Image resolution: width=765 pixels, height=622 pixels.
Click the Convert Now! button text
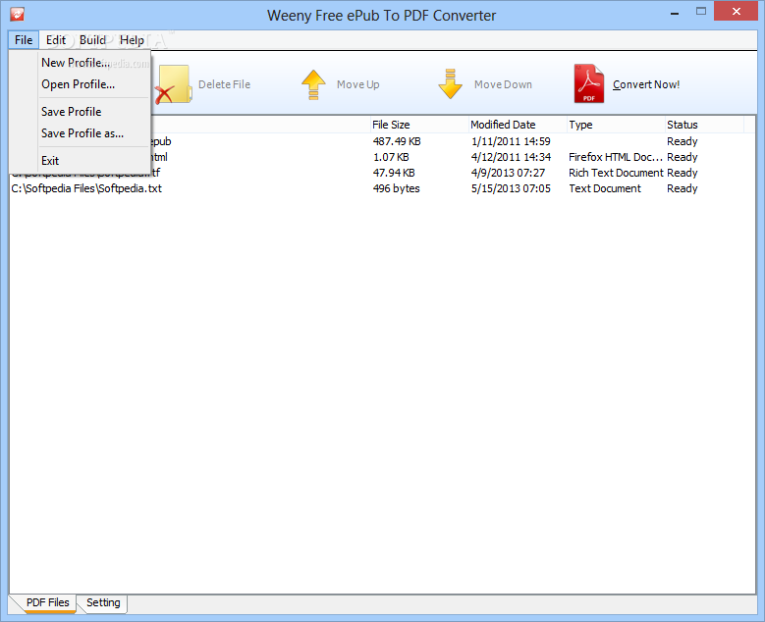(646, 84)
